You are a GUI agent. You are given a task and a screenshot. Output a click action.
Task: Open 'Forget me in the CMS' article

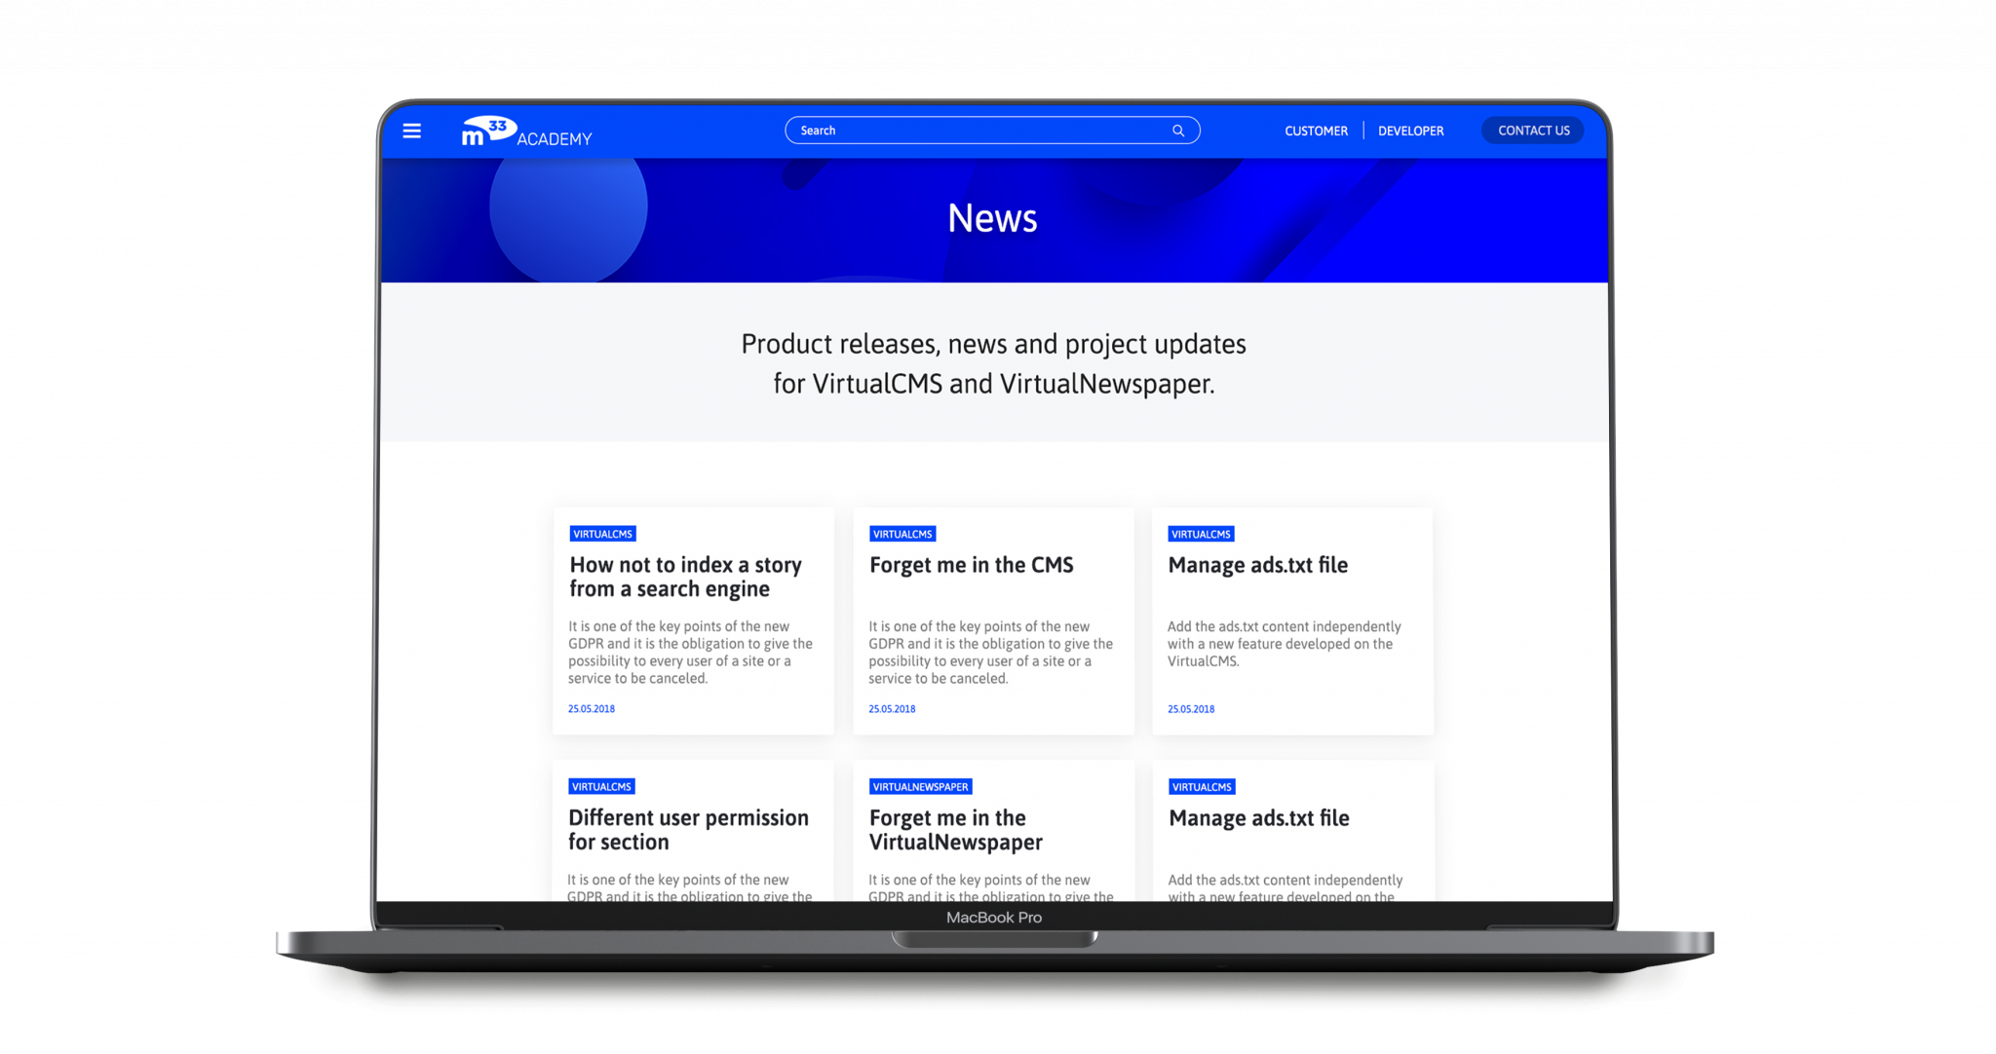pyautogui.click(x=971, y=565)
